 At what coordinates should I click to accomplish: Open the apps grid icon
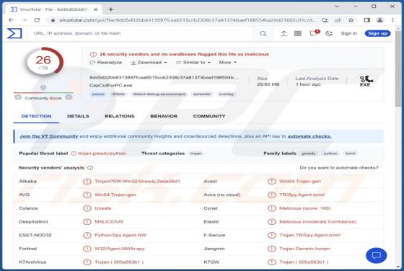coord(297,33)
